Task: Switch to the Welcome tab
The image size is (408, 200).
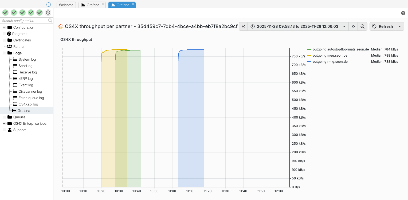Action: 66,5
